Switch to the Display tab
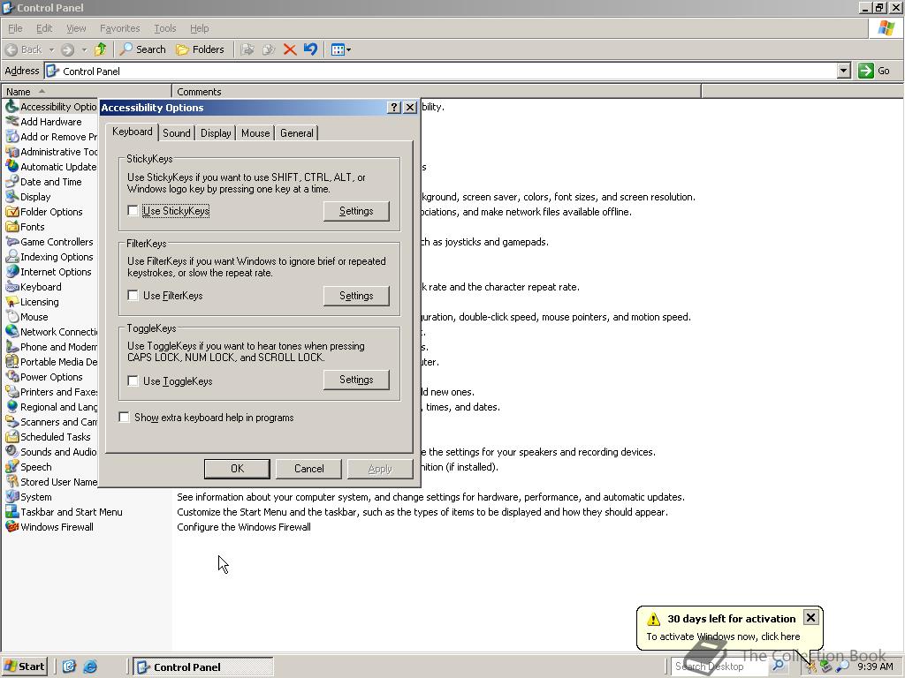Image resolution: width=905 pixels, height=678 pixels. tap(216, 133)
